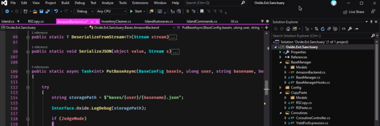380x126 pixels.
Task: Click the View Code icon in Solution Explorer
Action: (344, 29)
